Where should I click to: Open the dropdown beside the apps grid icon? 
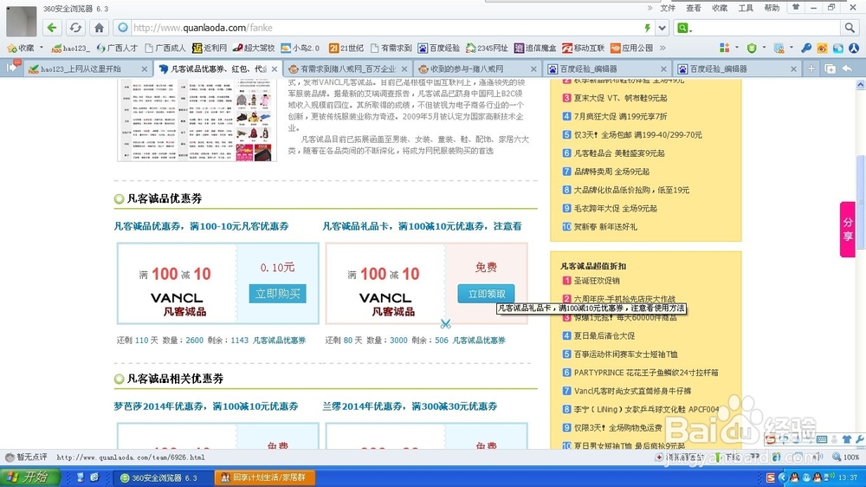coord(737,48)
